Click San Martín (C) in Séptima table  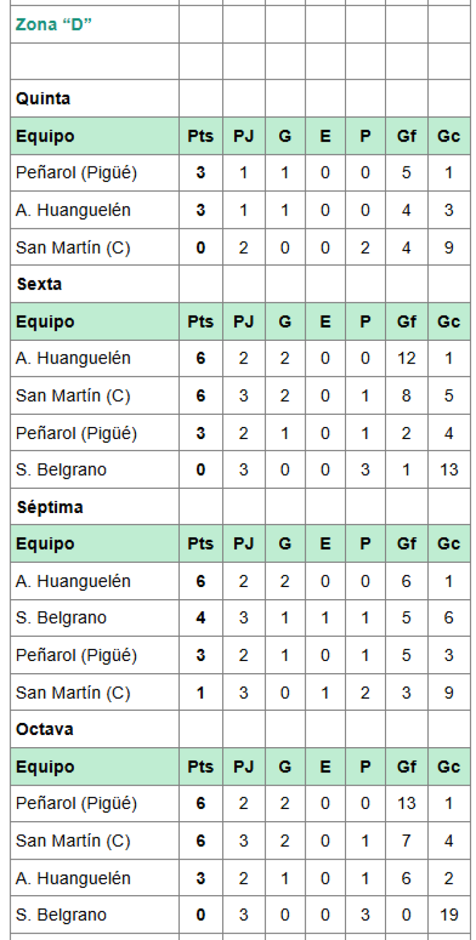tap(73, 693)
